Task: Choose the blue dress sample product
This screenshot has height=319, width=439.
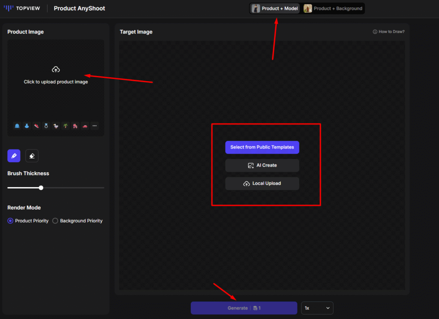Action: 27,126
